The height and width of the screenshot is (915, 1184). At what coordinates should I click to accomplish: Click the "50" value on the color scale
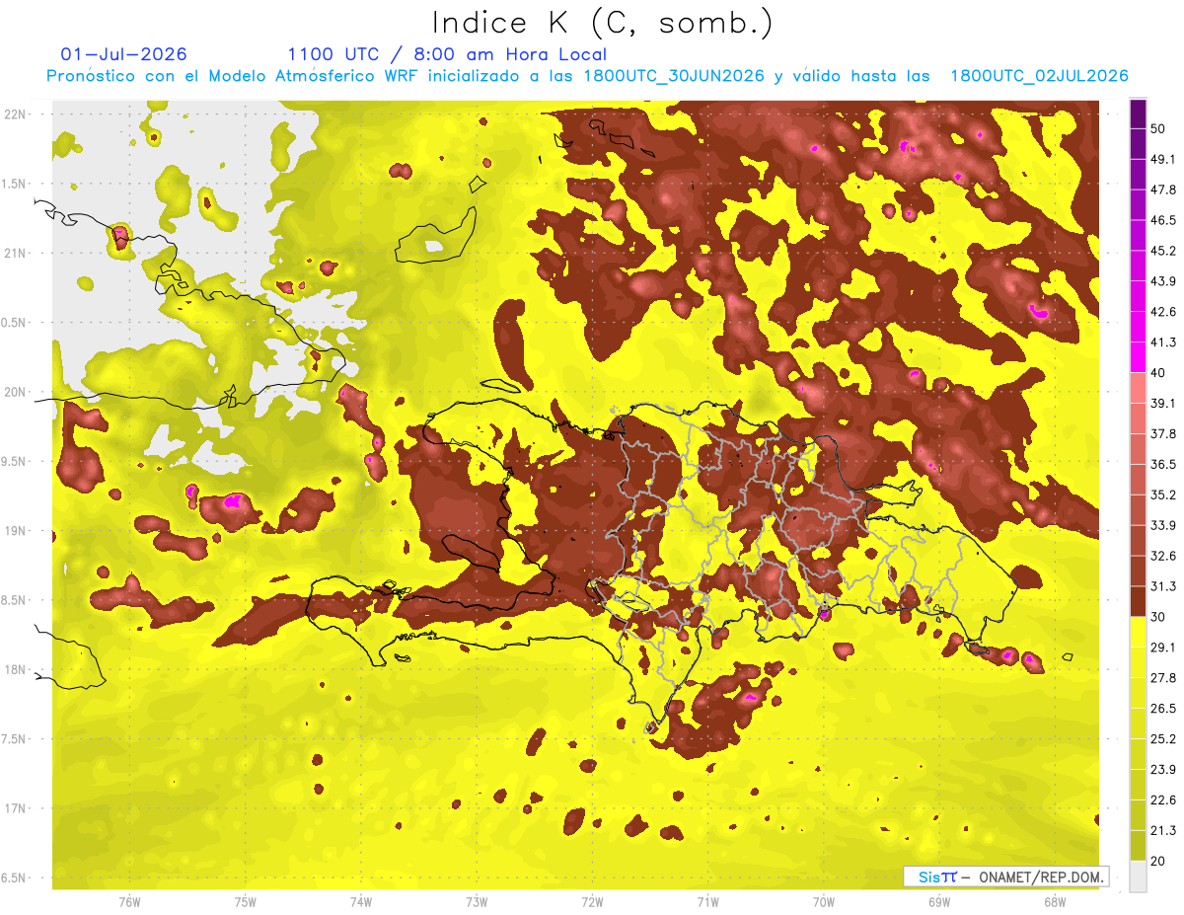click(1159, 128)
